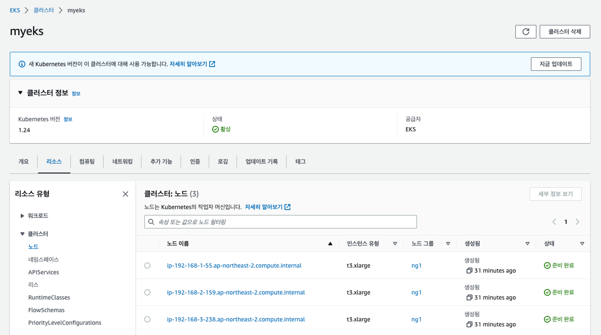Click copy icon beside first node's creation time
Screen dimensions: 601x335
click(469, 271)
